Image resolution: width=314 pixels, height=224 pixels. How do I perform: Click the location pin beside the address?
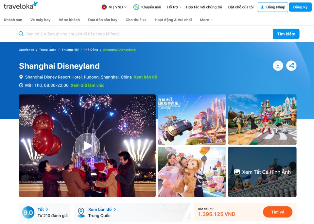(x=21, y=77)
